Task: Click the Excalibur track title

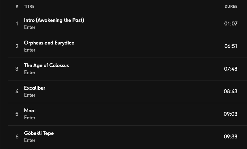Action: pyautogui.click(x=35, y=88)
